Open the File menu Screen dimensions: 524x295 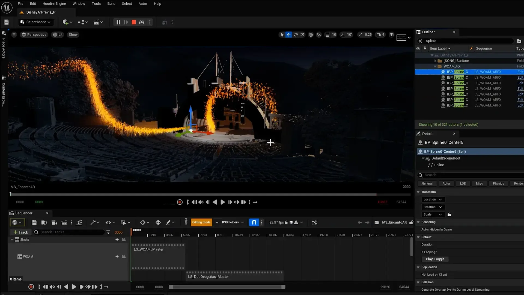coord(20,4)
